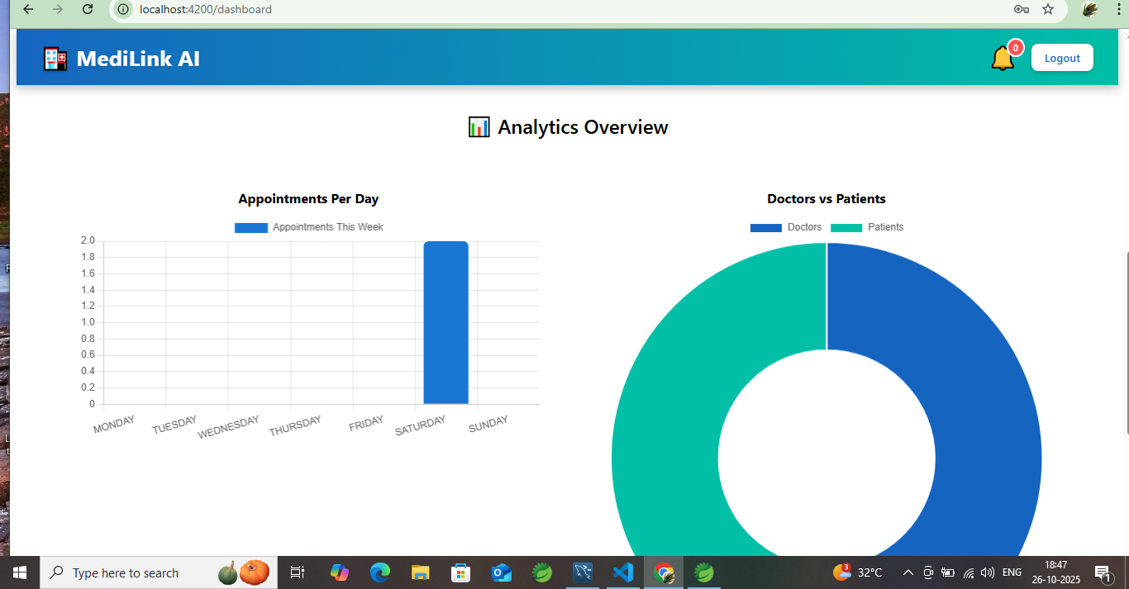Toggle the Doctors legend color swatch
The image size is (1129, 589).
pyautogui.click(x=765, y=227)
